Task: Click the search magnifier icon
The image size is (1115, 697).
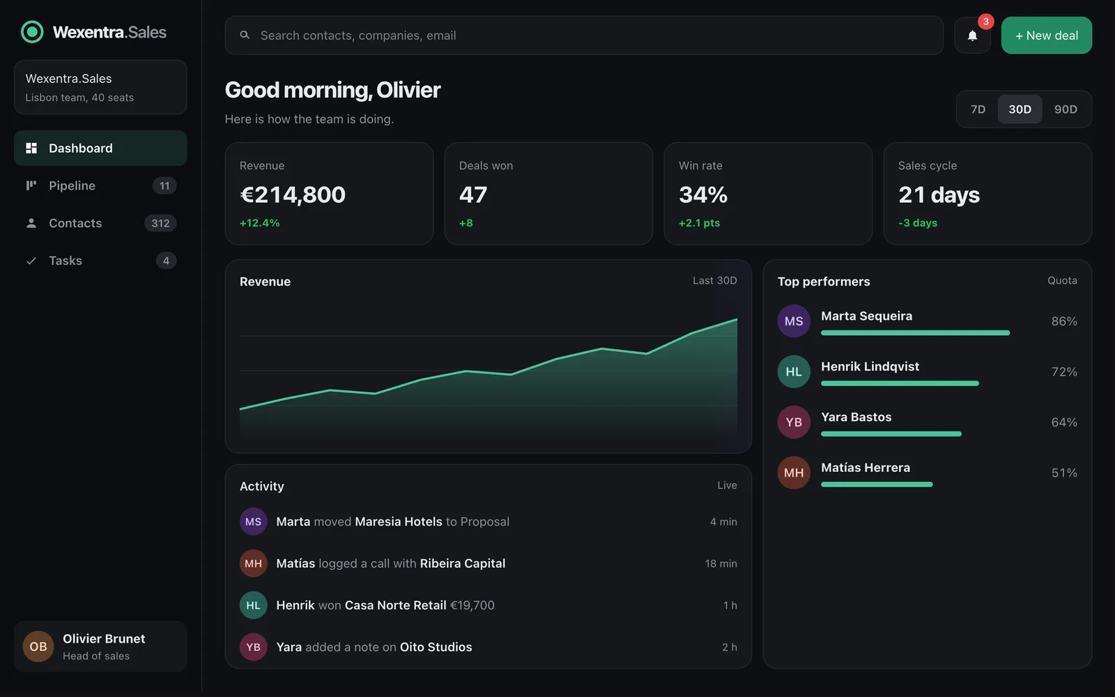Action: coord(245,35)
